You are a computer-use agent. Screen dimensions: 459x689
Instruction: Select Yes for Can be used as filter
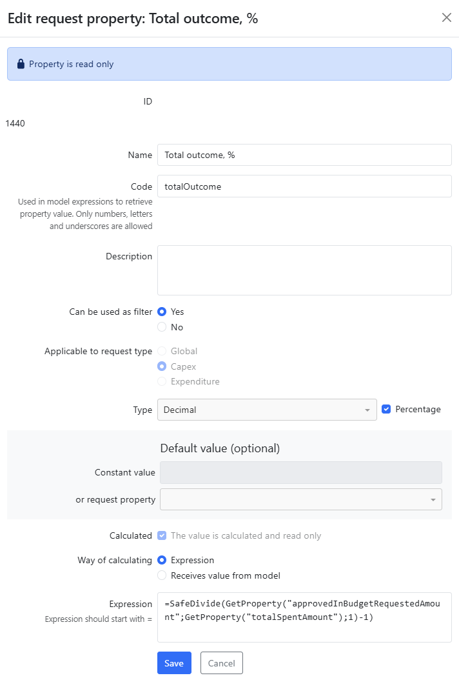coord(162,312)
